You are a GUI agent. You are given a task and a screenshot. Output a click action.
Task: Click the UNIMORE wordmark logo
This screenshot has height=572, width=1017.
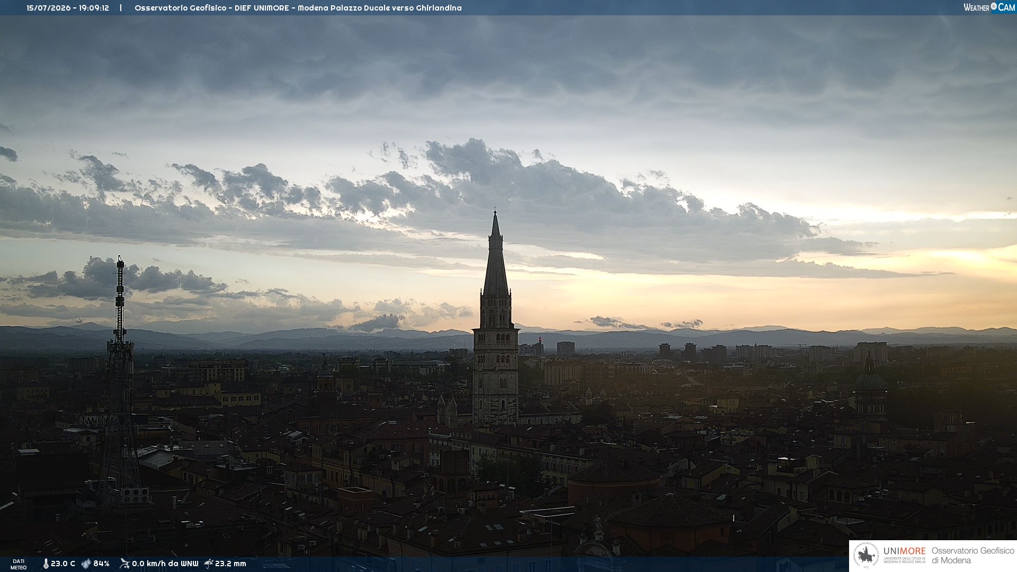pyautogui.click(x=904, y=555)
